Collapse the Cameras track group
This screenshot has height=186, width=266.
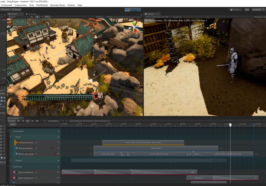pos(8,166)
